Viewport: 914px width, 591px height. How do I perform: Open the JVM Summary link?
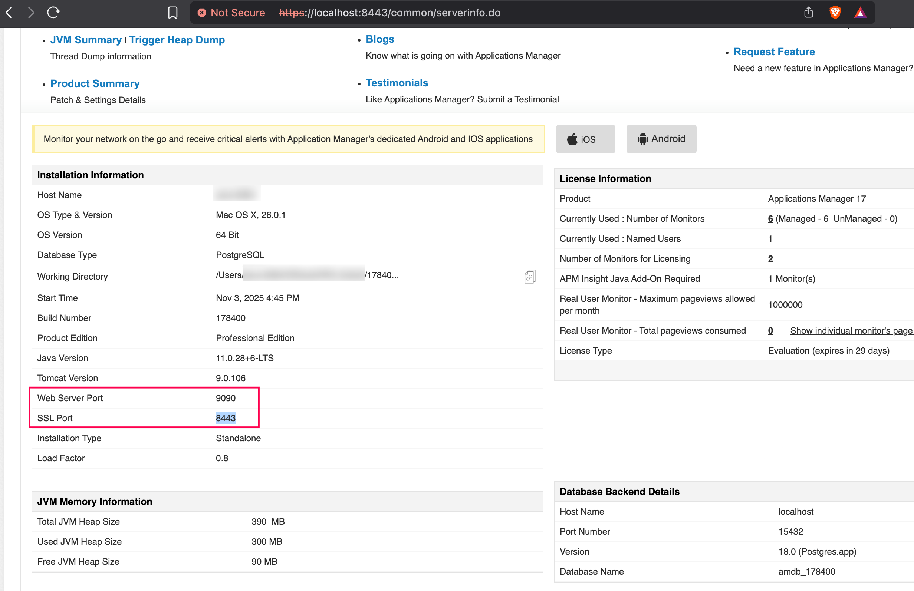tap(86, 40)
